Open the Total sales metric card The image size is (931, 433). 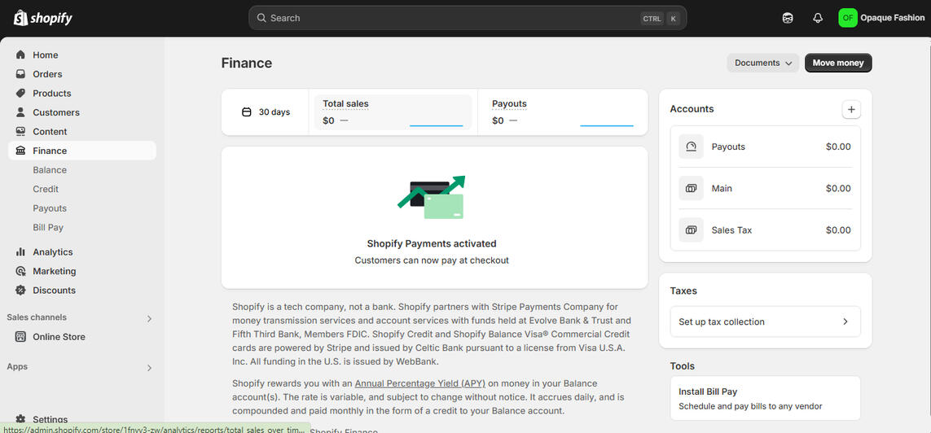pos(393,112)
